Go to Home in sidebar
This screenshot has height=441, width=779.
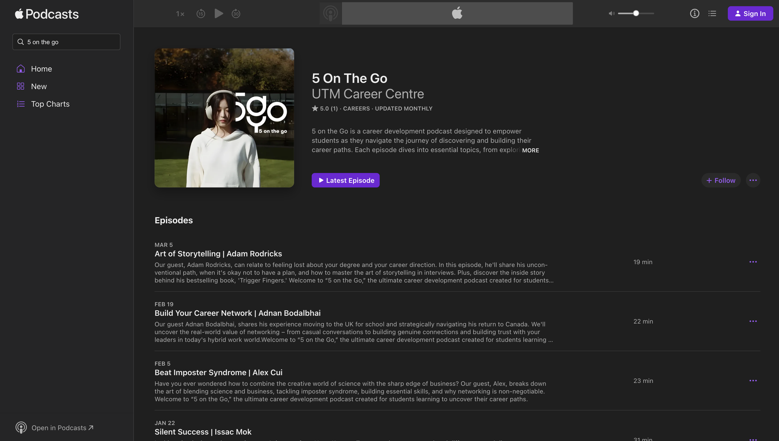pos(42,69)
